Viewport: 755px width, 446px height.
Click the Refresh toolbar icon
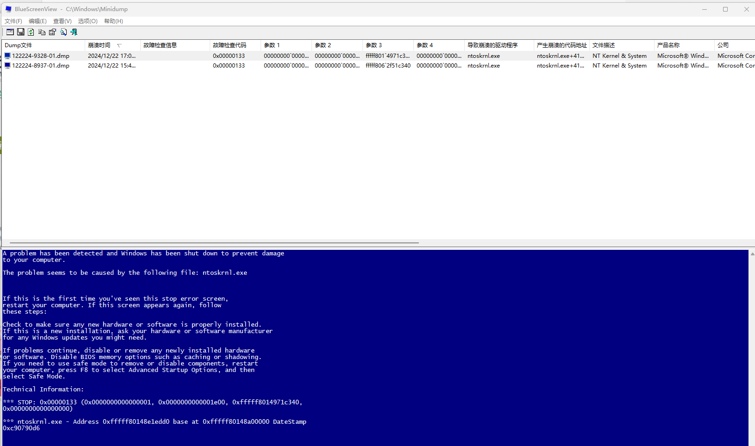[x=31, y=32]
